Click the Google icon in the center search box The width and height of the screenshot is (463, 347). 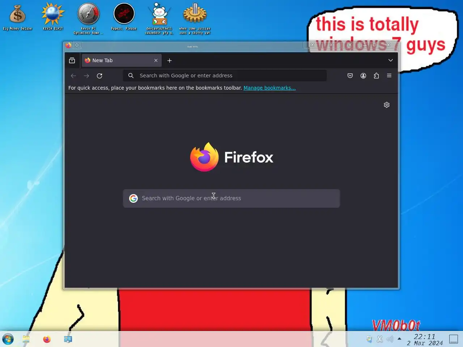tap(133, 198)
